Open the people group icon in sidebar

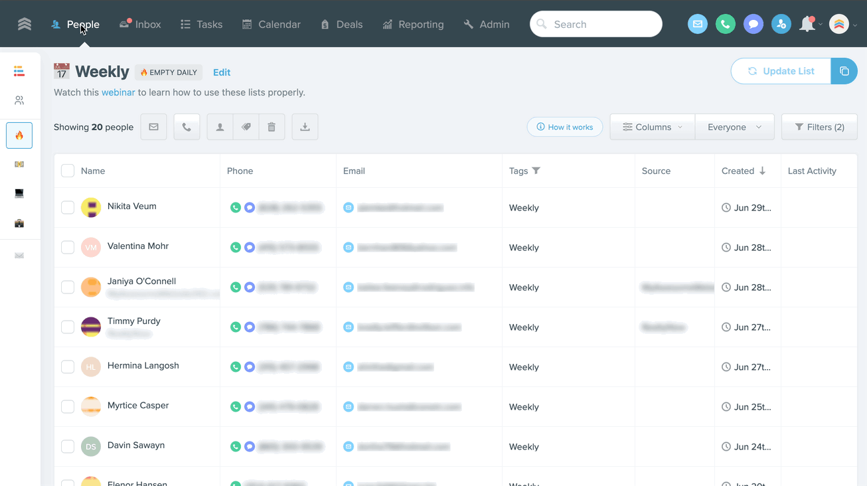(19, 100)
